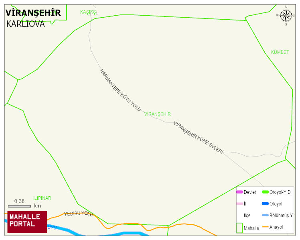Viewport: 300px width, 240px height.
Task: Select the light blue Bölünmüş Y swatch
Action: 265,215
